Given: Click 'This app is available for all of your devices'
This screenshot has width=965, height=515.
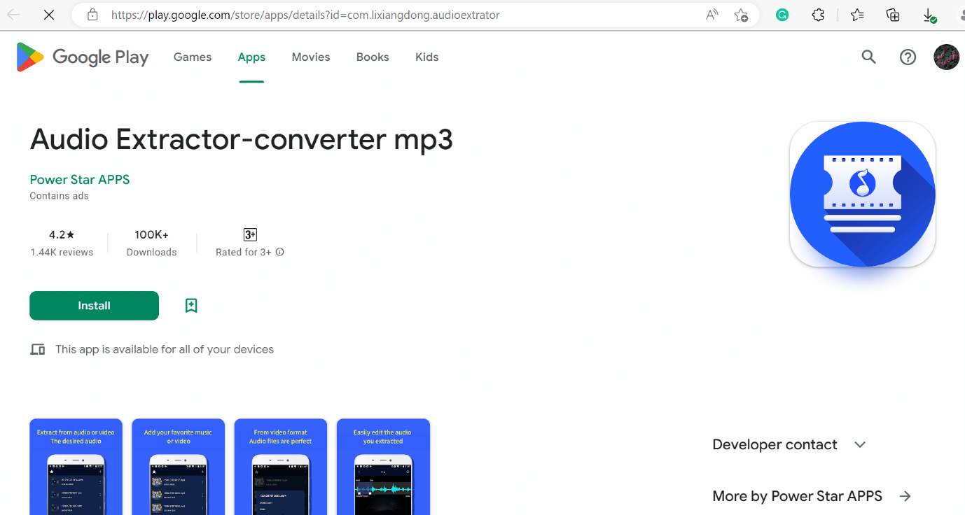Looking at the screenshot, I should [165, 349].
